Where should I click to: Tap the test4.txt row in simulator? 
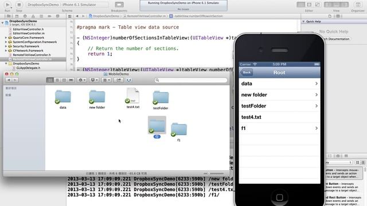[279, 117]
